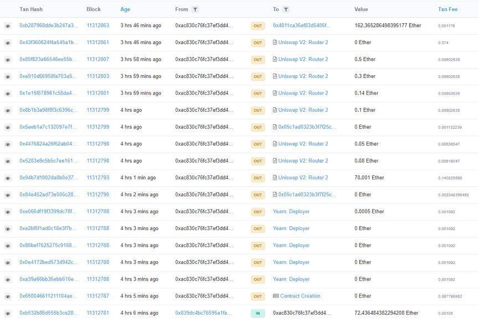Image resolution: width=479 pixels, height=323 pixels.
Task: Click the IN badge in block 11312781 row
Action: 258,313
